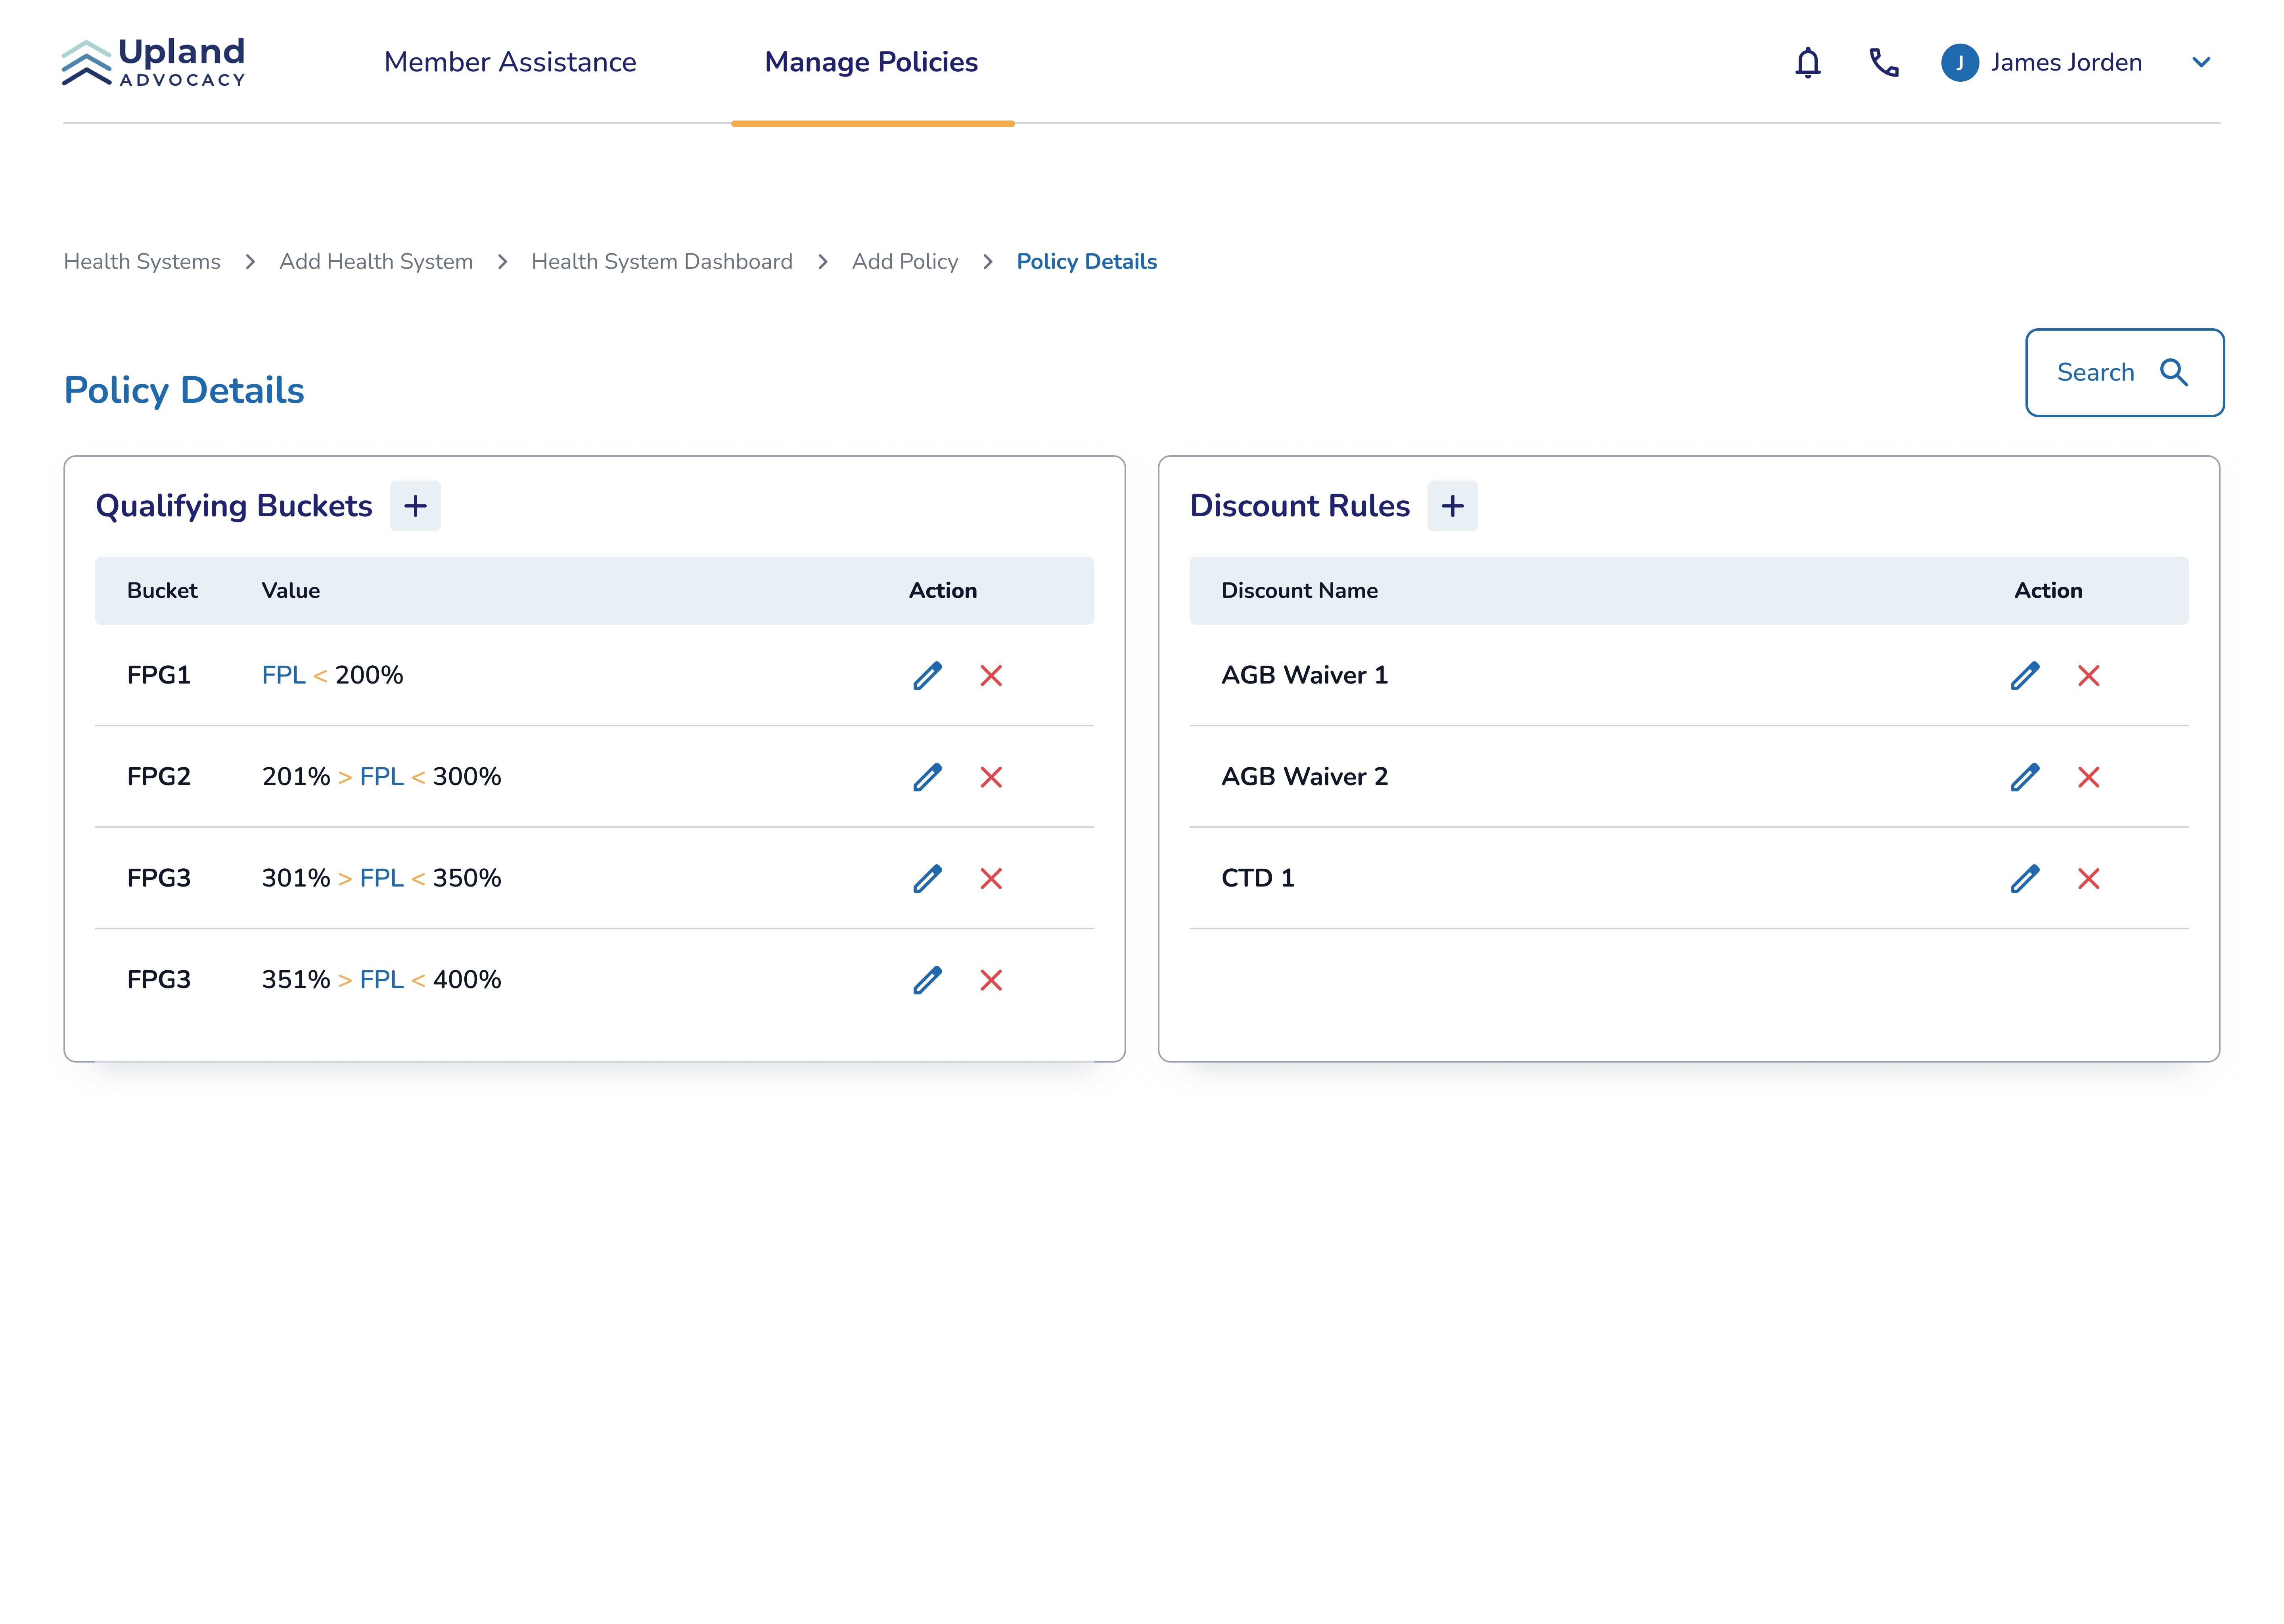Select the Manage Policies tab

point(871,62)
